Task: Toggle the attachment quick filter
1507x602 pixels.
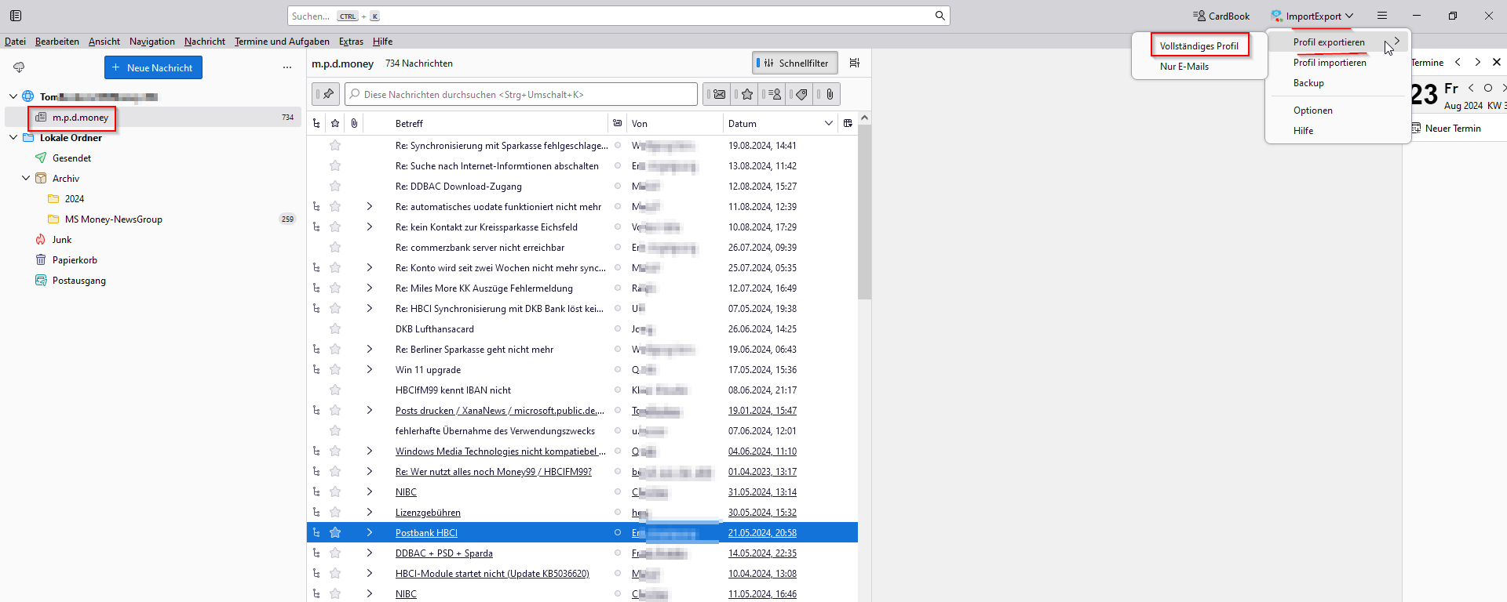Action: 828,94
